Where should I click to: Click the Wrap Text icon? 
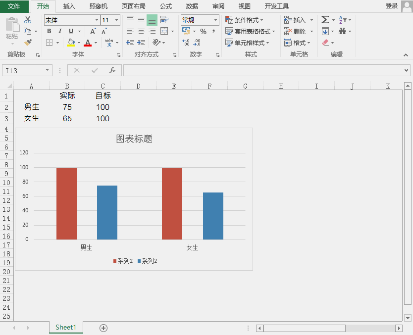(164, 20)
